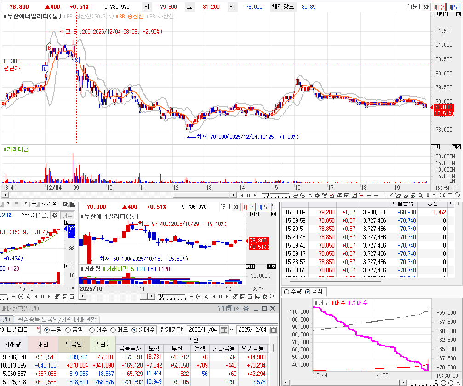Click the blue 매도 button in the main chart header
This screenshot has width=463, height=386.
coord(453,7)
